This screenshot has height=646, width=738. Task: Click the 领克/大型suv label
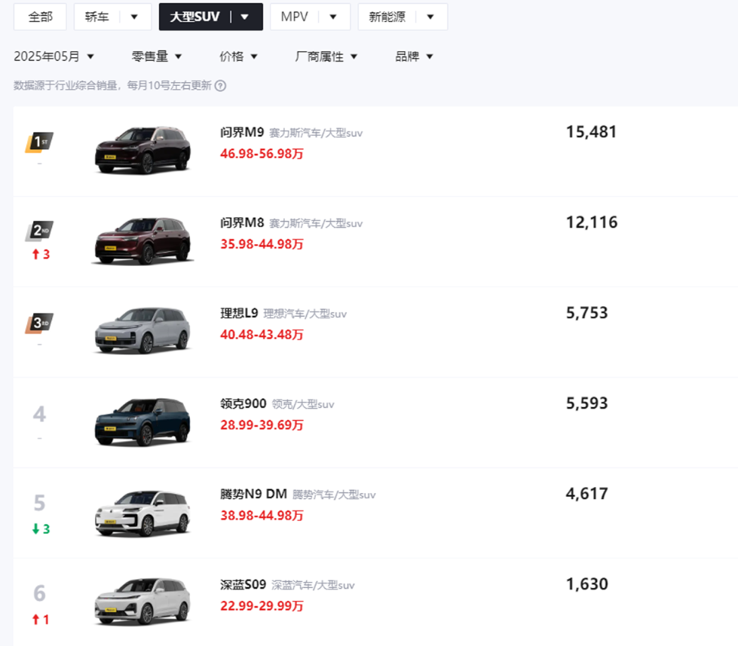click(303, 405)
